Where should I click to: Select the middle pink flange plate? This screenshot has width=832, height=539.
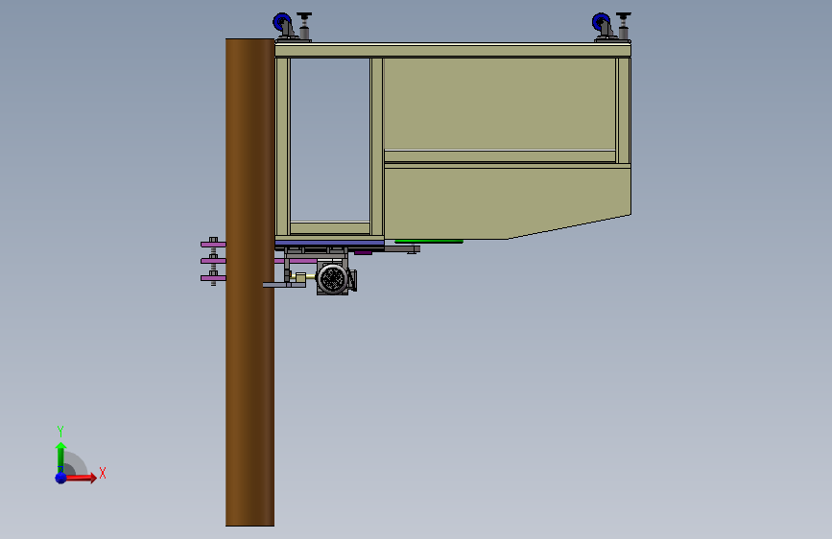213,261
